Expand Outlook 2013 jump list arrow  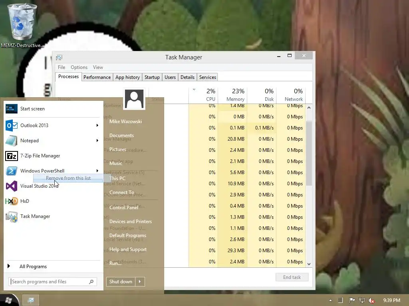click(97, 126)
